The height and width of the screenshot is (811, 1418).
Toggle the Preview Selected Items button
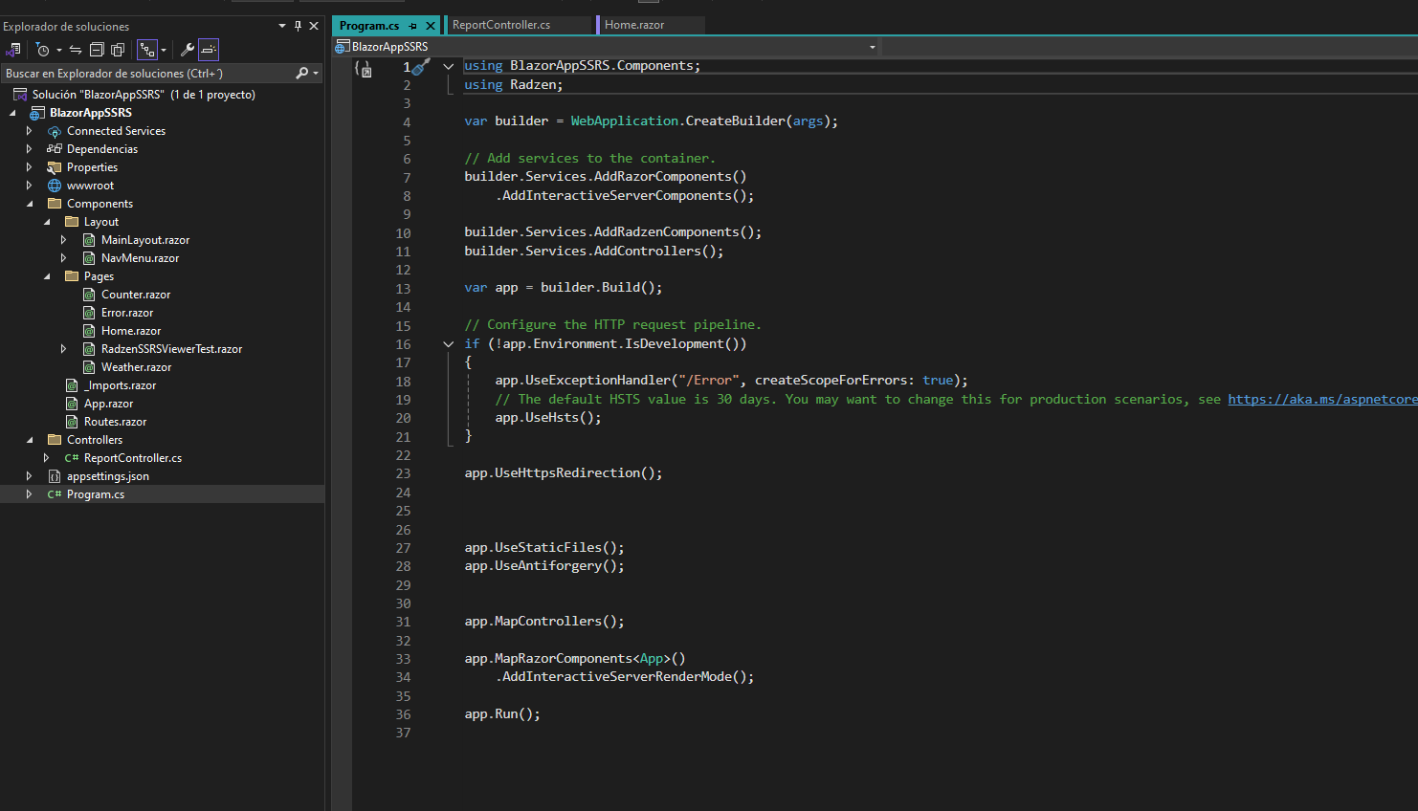coord(209,50)
